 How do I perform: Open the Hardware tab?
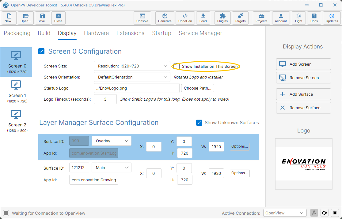coord(97,33)
